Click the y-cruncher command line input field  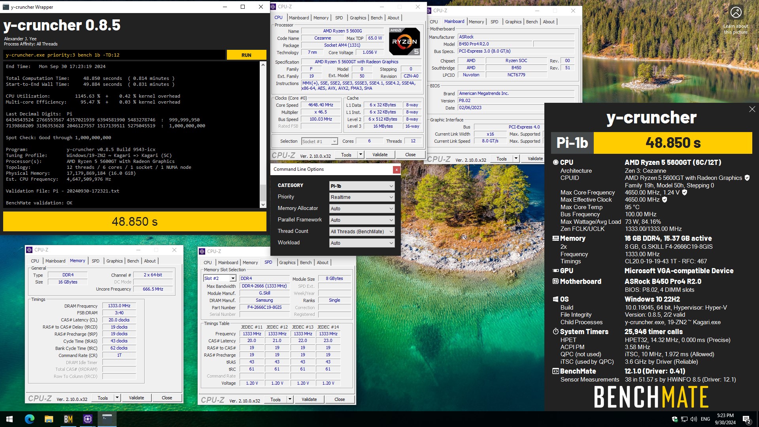click(114, 55)
